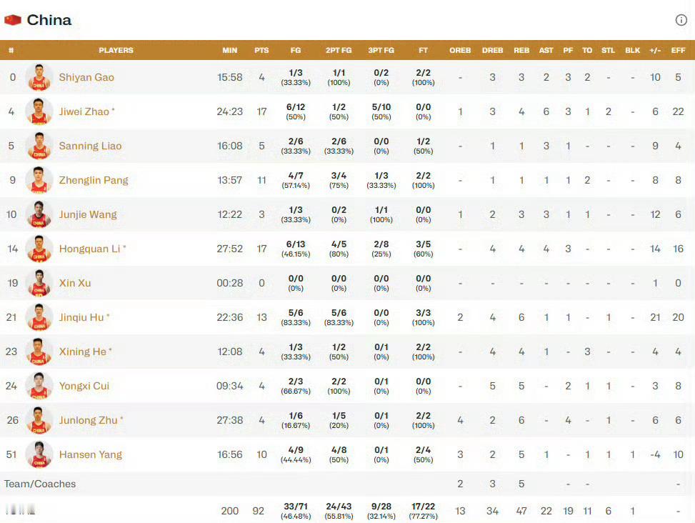Open Xining He player profile link
The image size is (695, 523).
[82, 352]
